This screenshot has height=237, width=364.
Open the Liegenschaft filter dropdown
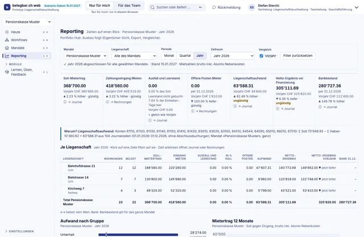coord(134,56)
